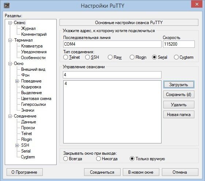Select the Соединение tree item
This screenshot has height=181, width=205.
[x=25, y=116]
